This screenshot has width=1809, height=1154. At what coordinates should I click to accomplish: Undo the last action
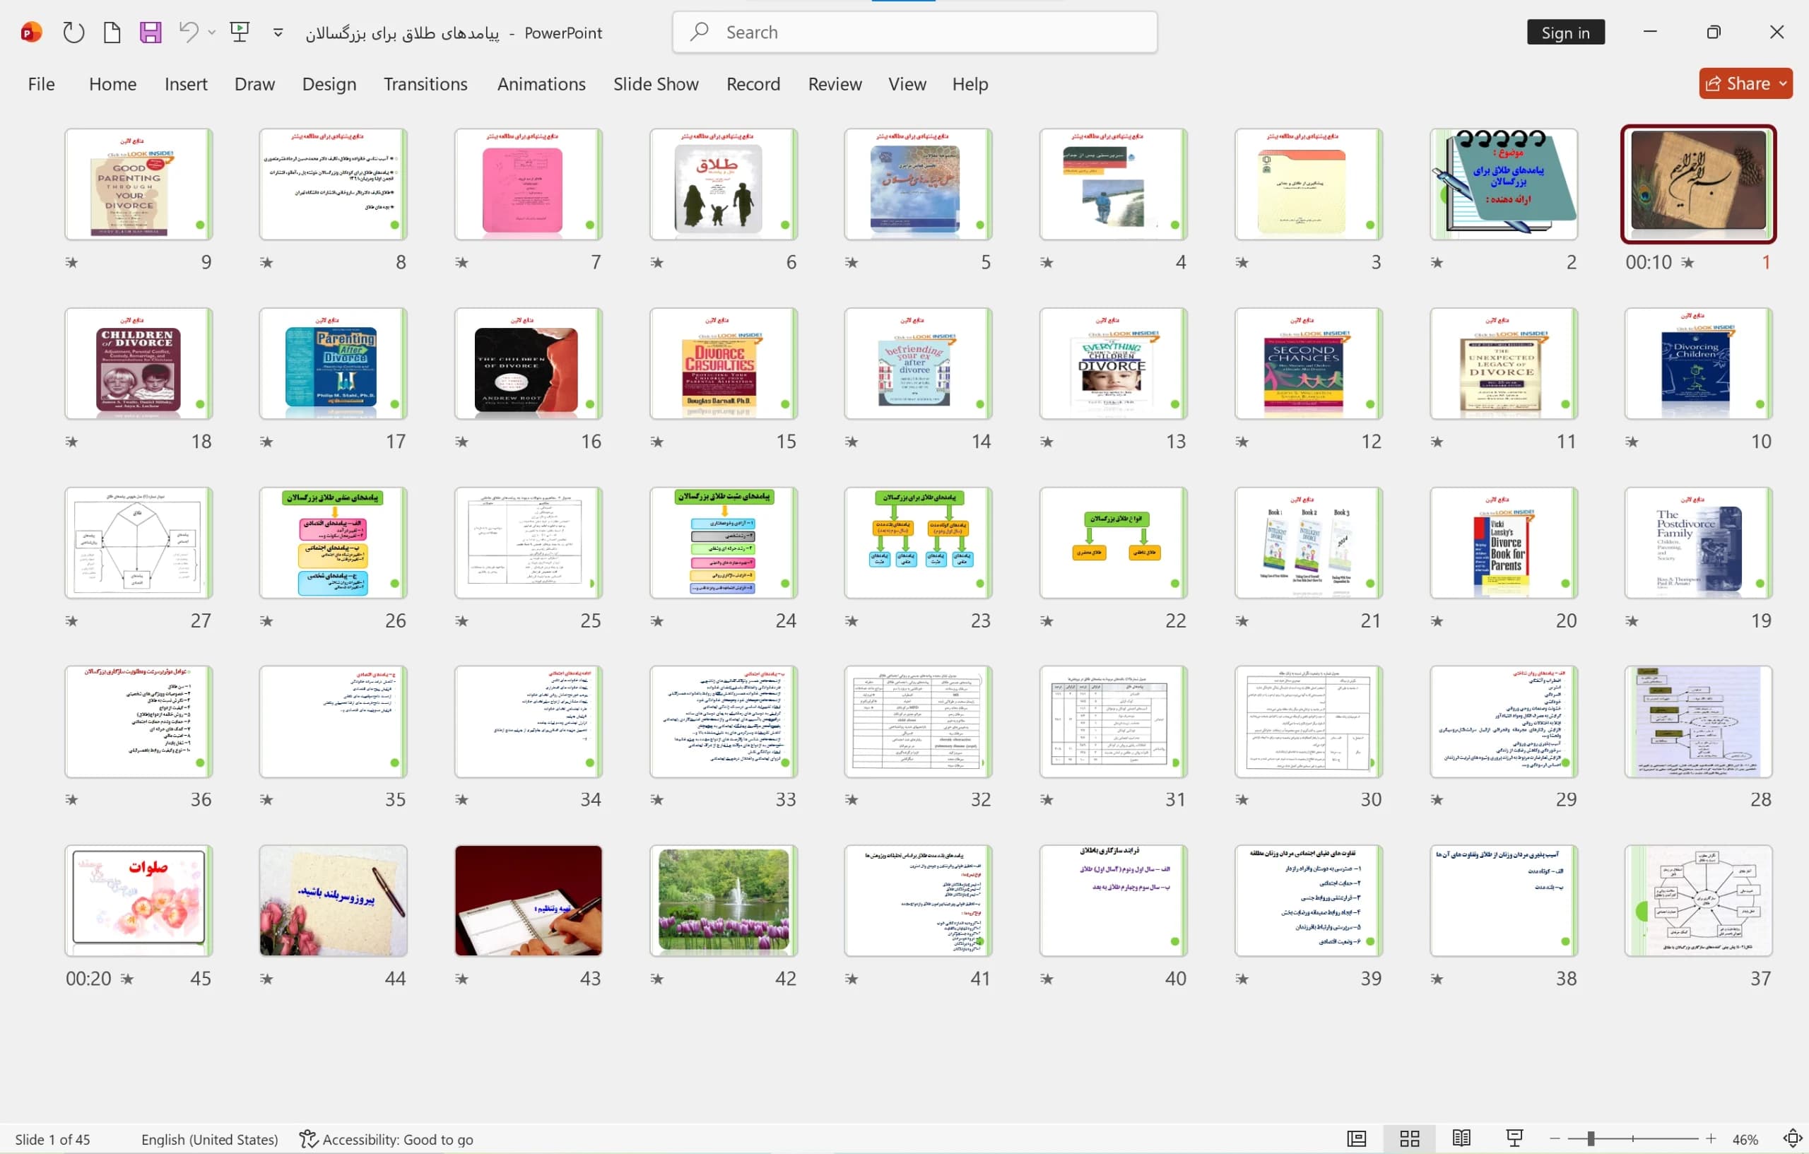point(189,33)
